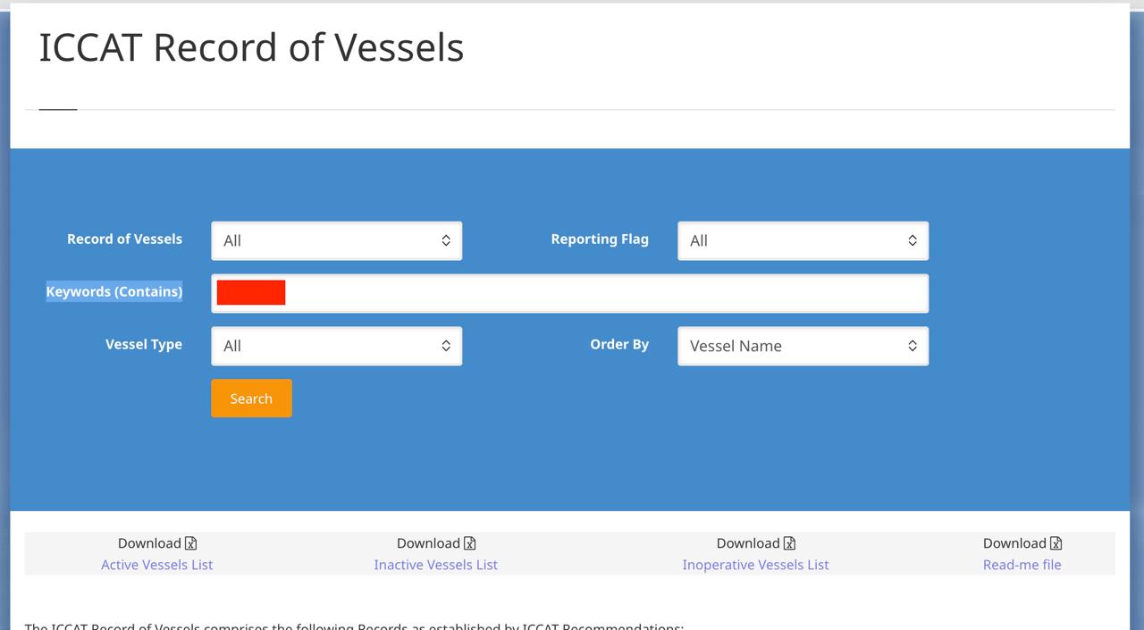Expand the Vessel Type dropdown
The image size is (1144, 630).
pos(337,346)
